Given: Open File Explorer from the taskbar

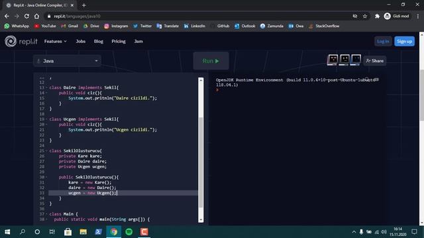Looking at the screenshot, I should coord(83,232).
